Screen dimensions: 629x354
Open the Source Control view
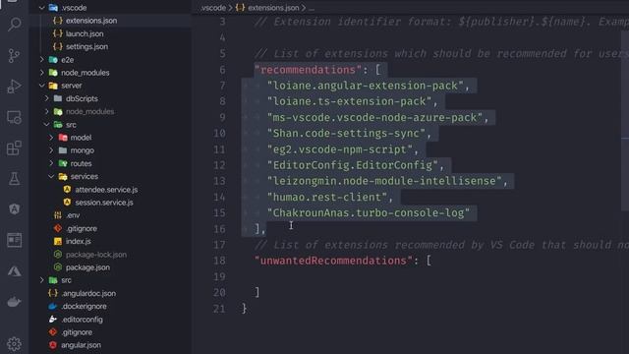click(14, 55)
